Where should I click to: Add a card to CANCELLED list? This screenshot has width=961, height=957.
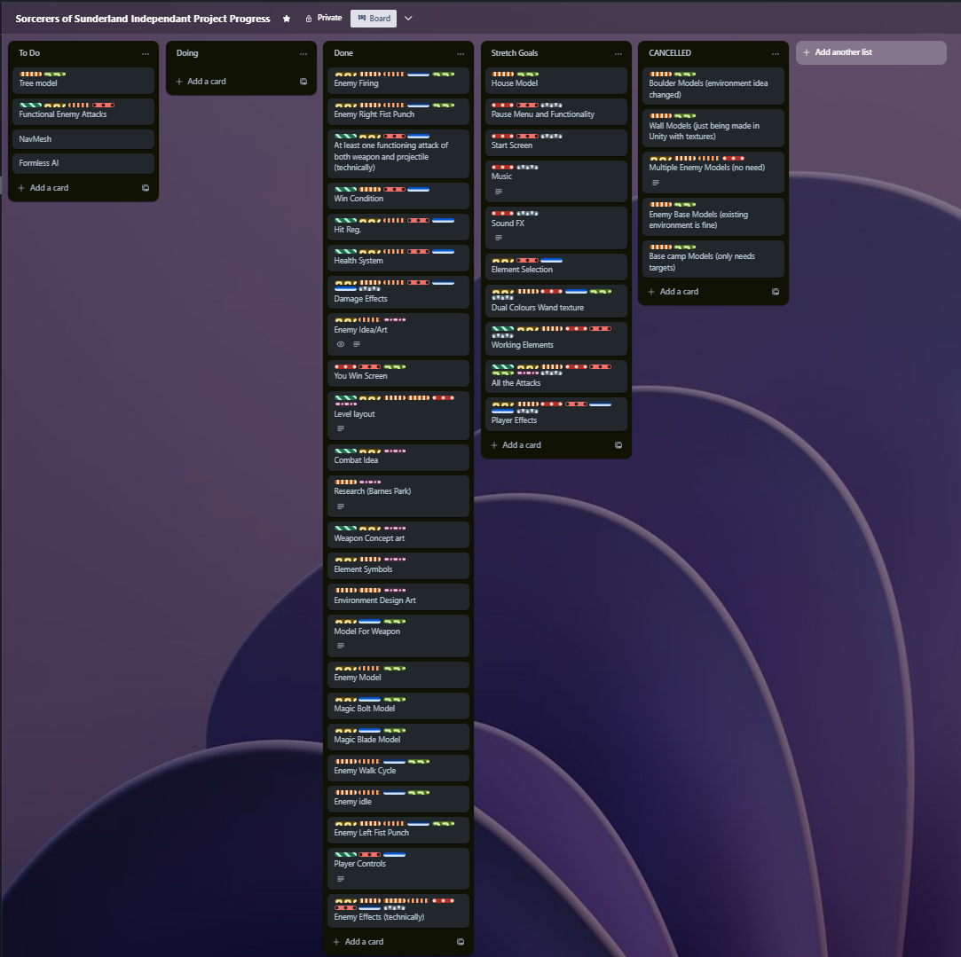pyautogui.click(x=673, y=292)
